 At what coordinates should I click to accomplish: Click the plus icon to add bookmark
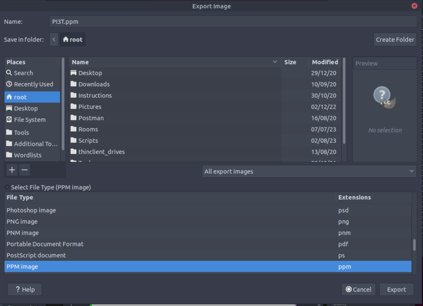pos(12,170)
